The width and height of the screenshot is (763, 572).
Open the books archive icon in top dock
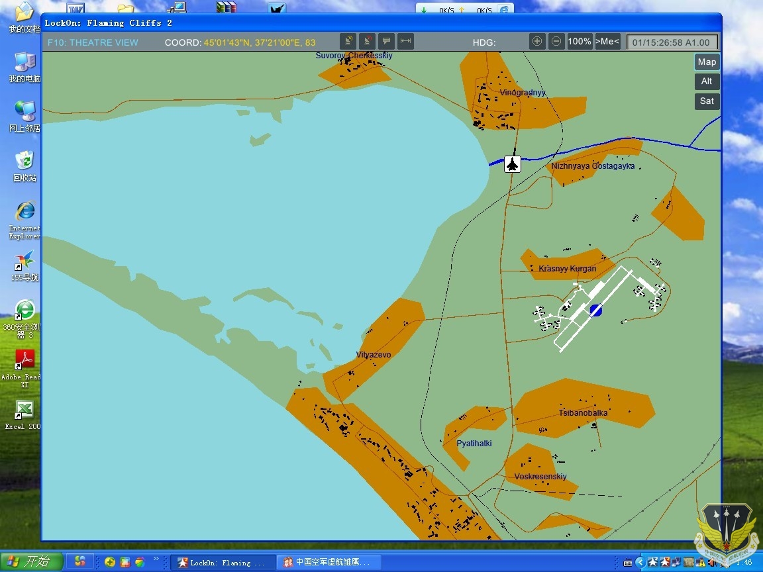point(227,7)
